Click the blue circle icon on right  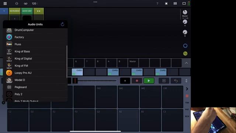click(185, 46)
